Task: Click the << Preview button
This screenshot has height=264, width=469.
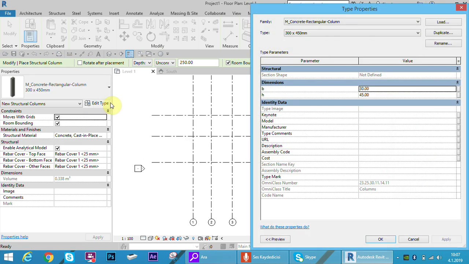Action: [275, 239]
